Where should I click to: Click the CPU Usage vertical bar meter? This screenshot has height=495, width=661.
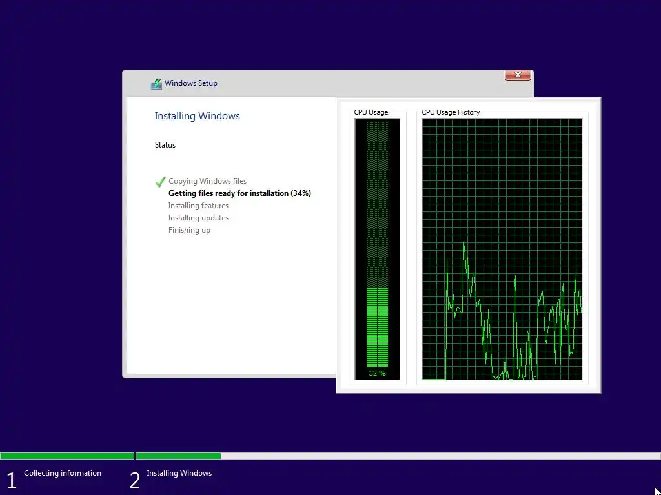(377, 249)
